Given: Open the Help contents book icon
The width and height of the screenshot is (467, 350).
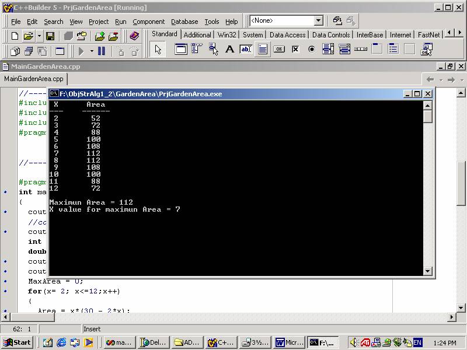Looking at the screenshot, I should click(x=134, y=36).
